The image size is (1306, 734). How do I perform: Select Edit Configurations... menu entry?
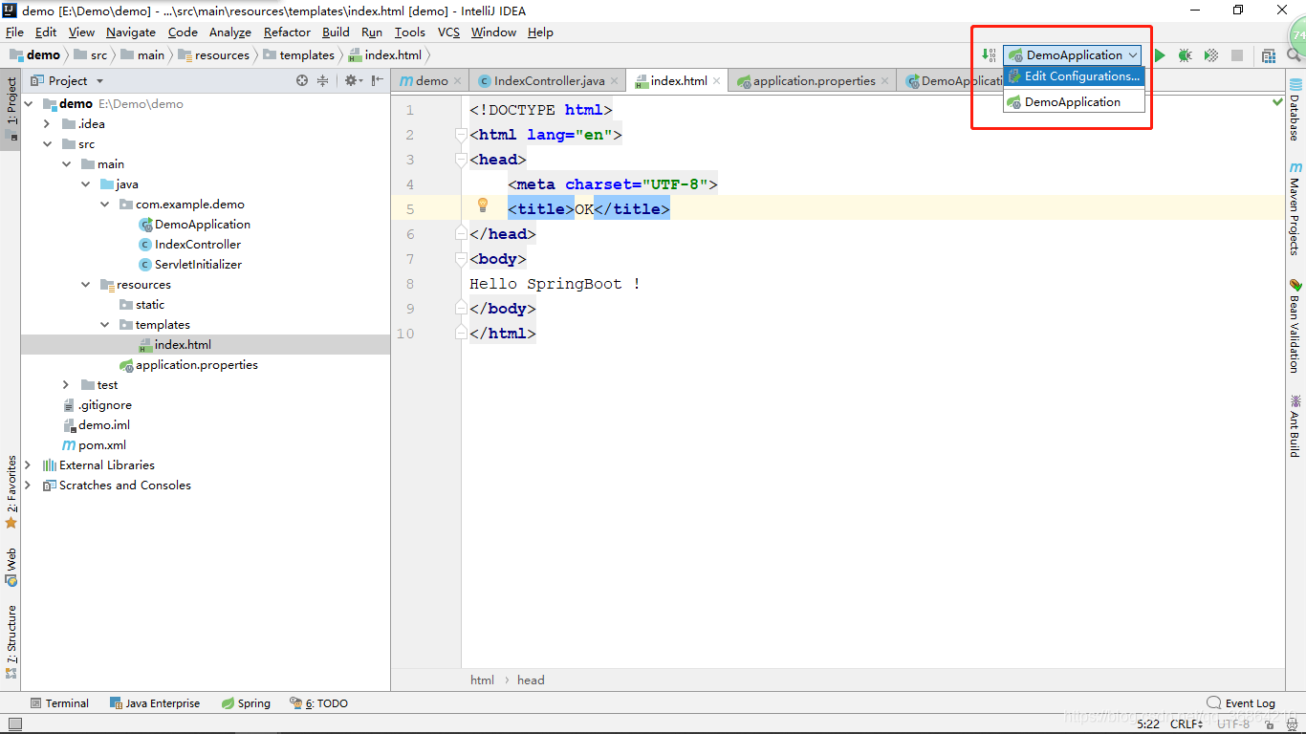pos(1074,76)
